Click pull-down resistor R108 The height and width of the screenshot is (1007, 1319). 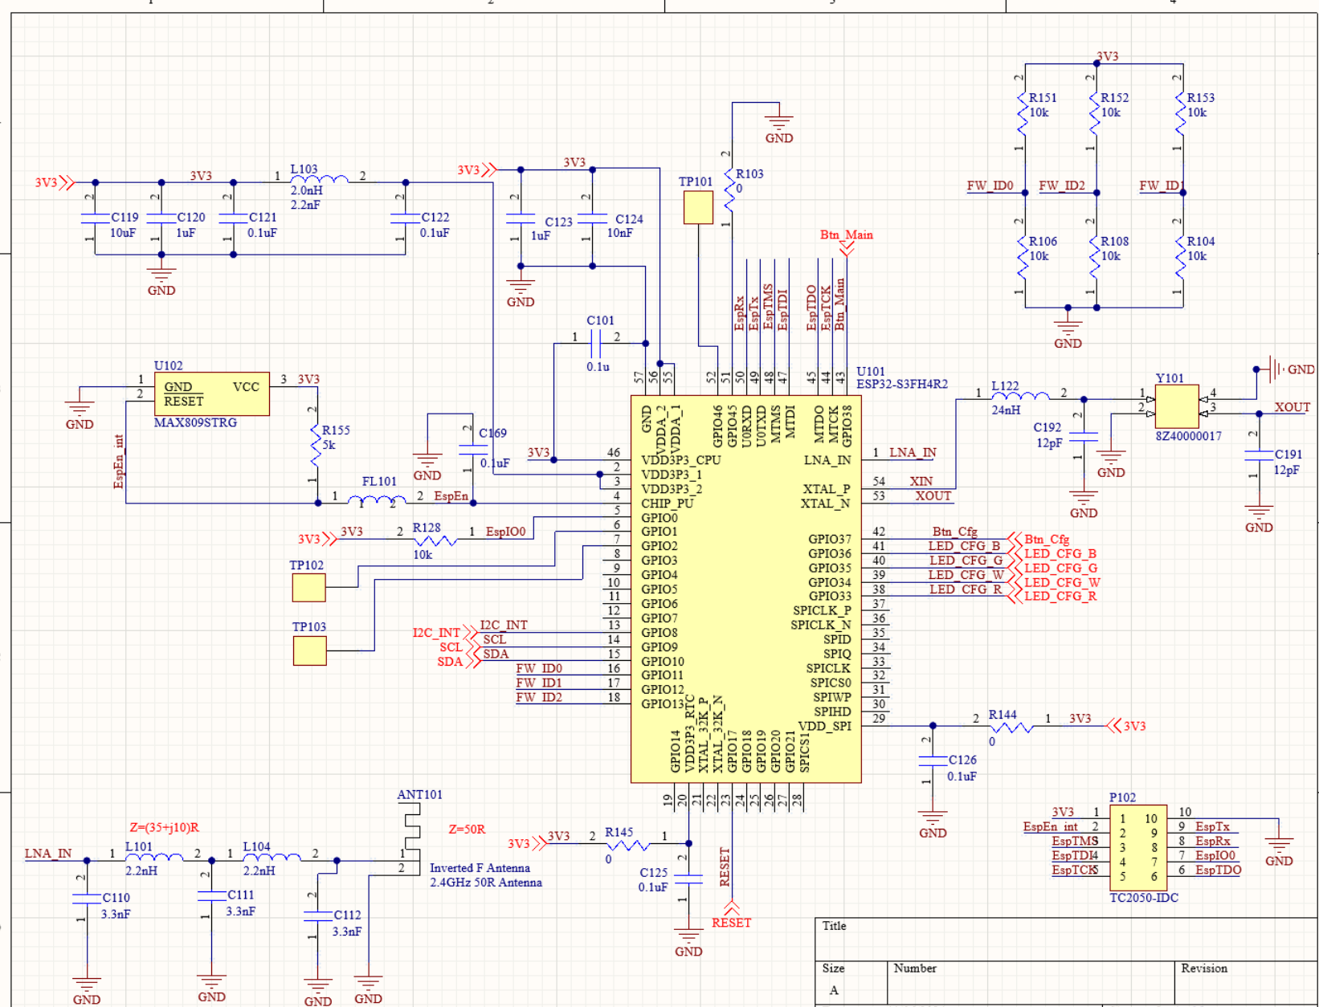click(x=1094, y=257)
